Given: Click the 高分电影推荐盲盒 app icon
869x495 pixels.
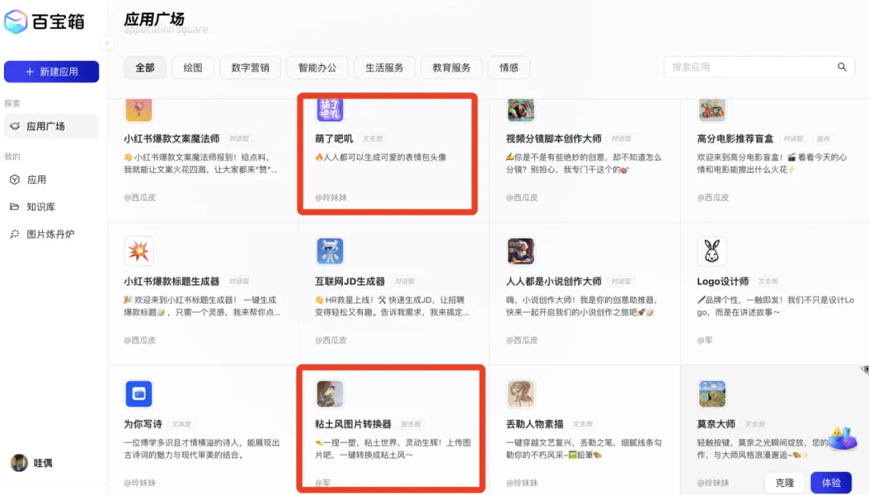Looking at the screenshot, I should pyautogui.click(x=711, y=109).
